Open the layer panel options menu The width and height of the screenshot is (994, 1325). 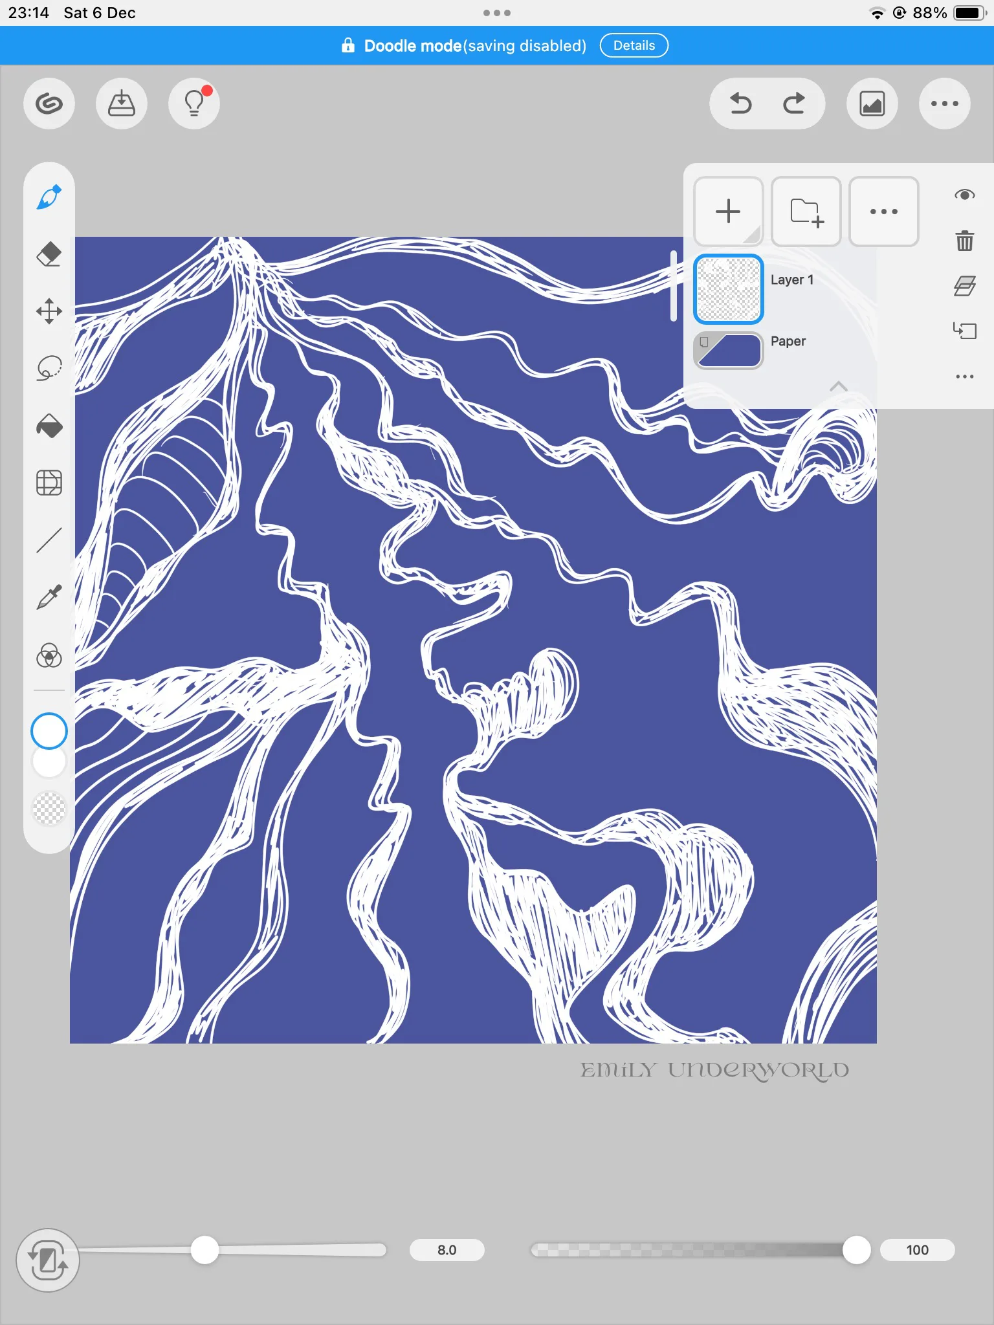coord(884,212)
